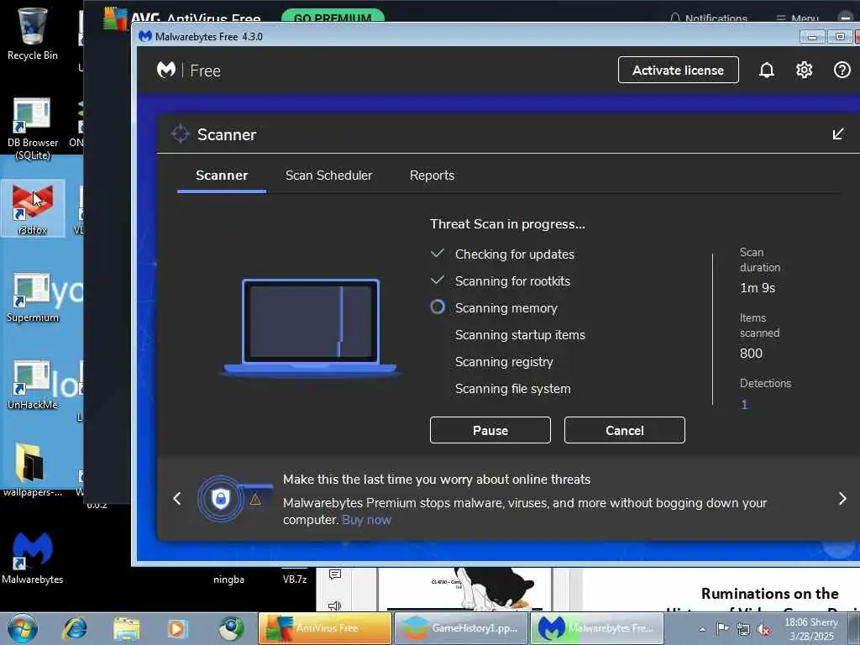
Task: Click the Scanning memory step
Action: coord(506,308)
